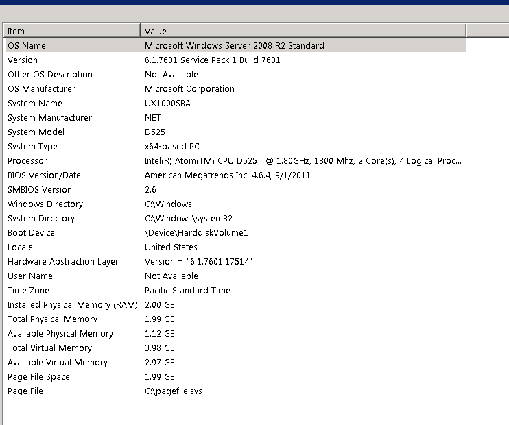
Task: Click the SMBIOS Version entry
Action: (x=39, y=190)
